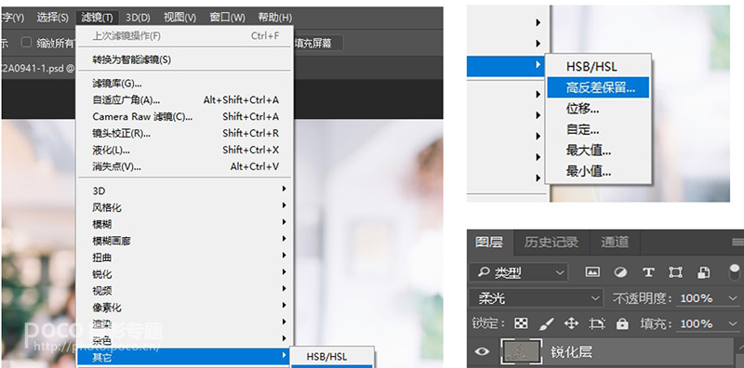Select 消失点(V)... menu entry

coord(184,166)
